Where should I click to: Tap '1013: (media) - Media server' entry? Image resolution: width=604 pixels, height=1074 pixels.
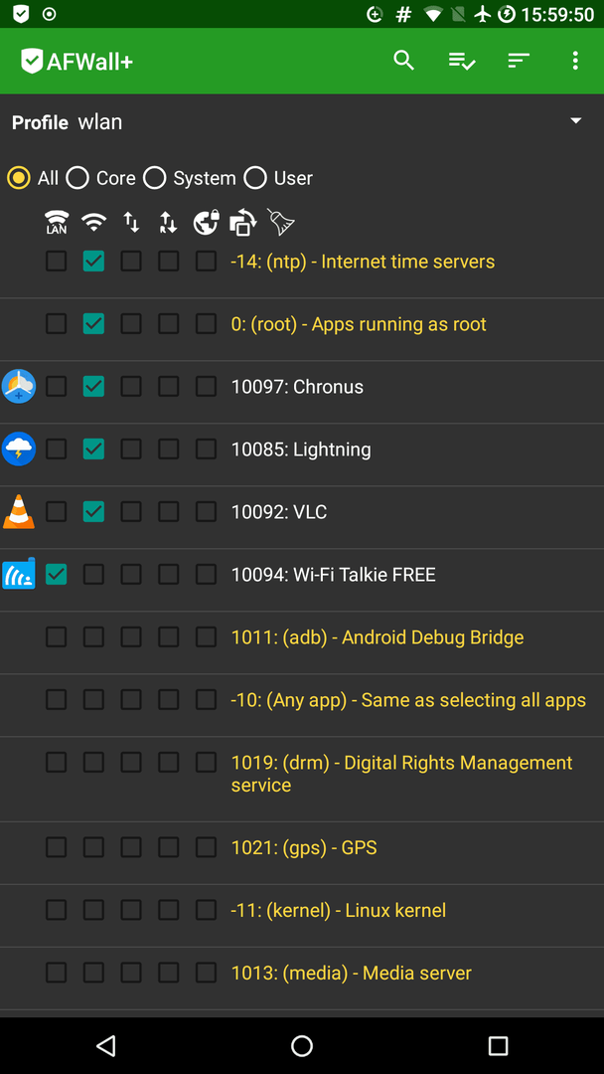pyautogui.click(x=351, y=973)
